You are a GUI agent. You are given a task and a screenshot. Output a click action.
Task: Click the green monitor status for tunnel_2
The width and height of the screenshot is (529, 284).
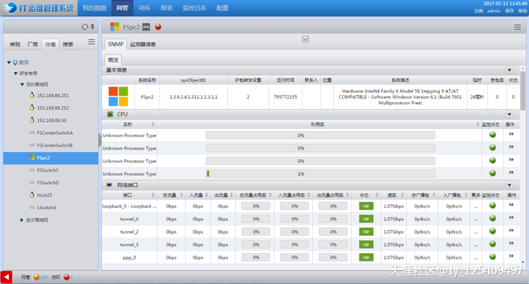click(x=493, y=231)
